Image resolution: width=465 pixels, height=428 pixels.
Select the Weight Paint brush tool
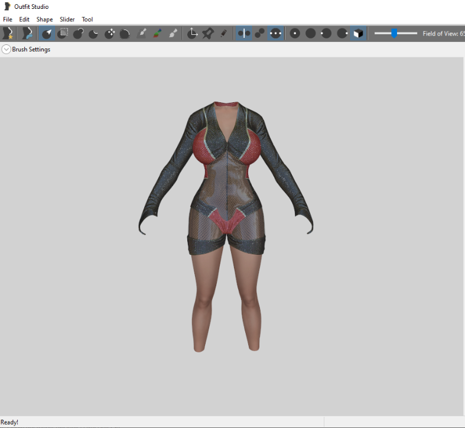click(x=142, y=33)
